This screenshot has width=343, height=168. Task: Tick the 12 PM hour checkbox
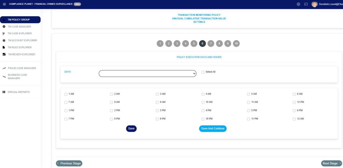coord(294,102)
